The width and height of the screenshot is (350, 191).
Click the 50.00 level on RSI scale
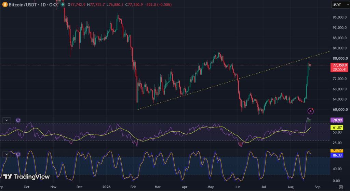(337, 132)
